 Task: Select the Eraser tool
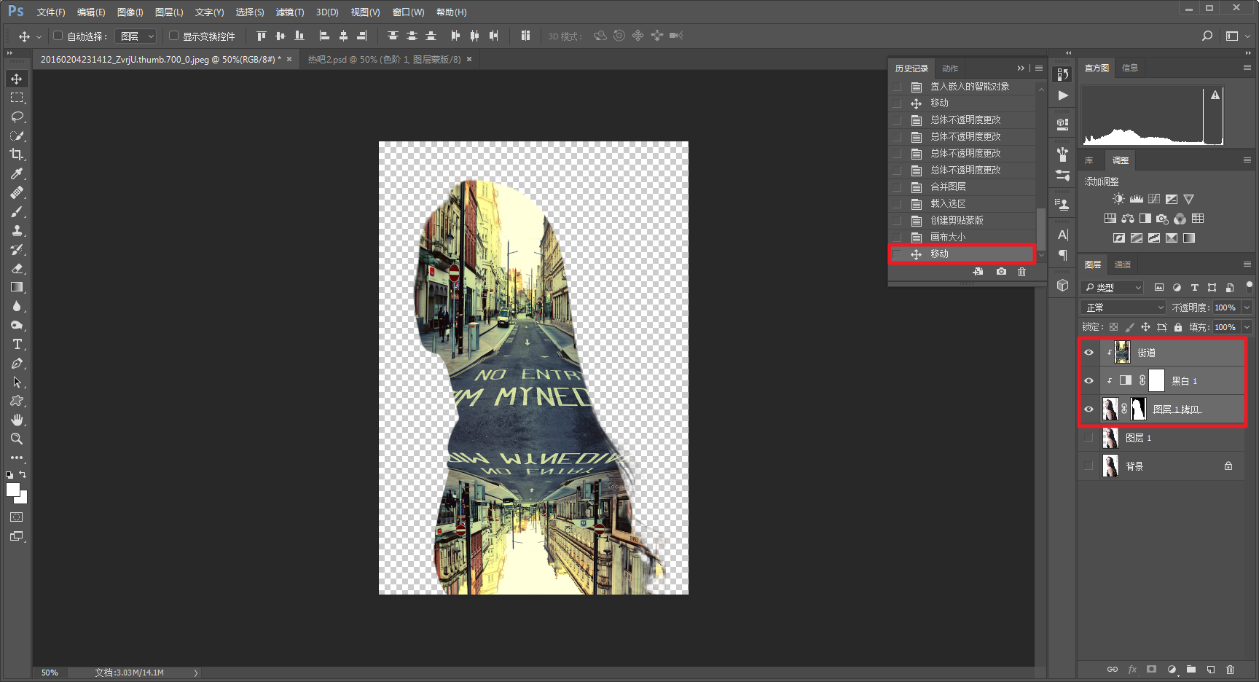pos(17,268)
